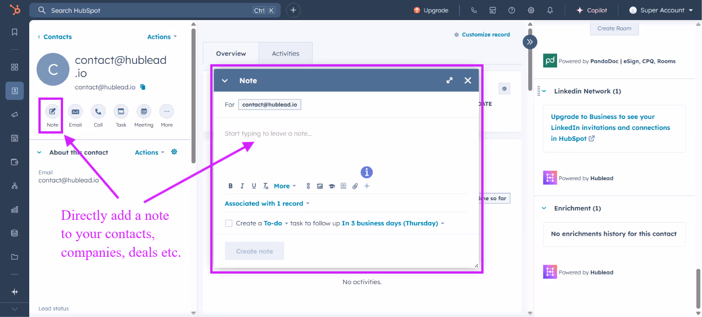Collapse the Enrichment (1) section
Viewport: 702px width, 317px height.
pyautogui.click(x=544, y=208)
